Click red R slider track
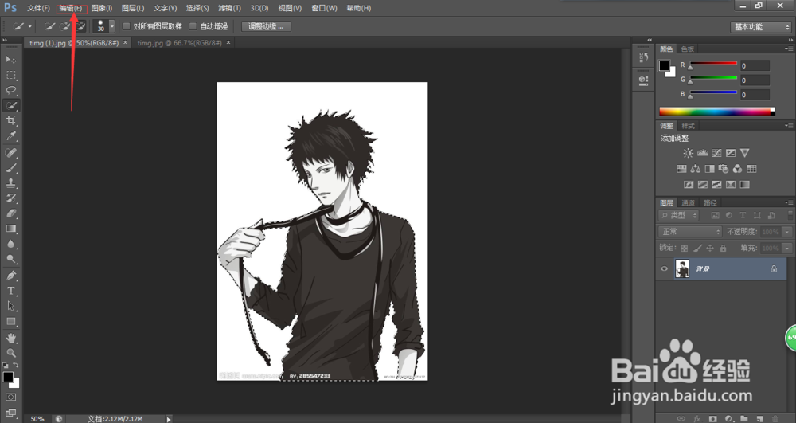Image resolution: width=796 pixels, height=423 pixels. point(712,64)
